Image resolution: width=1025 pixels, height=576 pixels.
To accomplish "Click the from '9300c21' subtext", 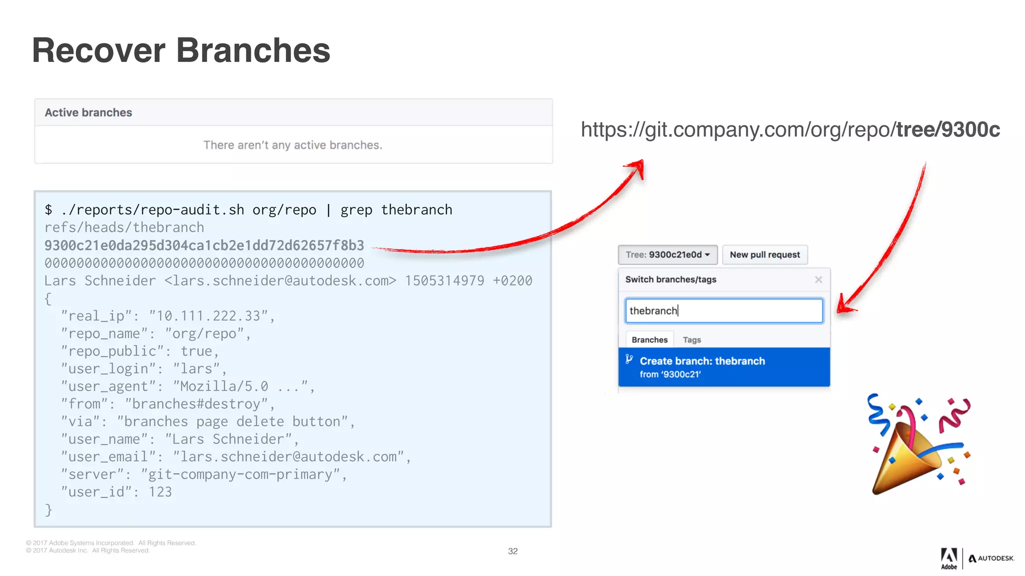I will (x=670, y=374).
